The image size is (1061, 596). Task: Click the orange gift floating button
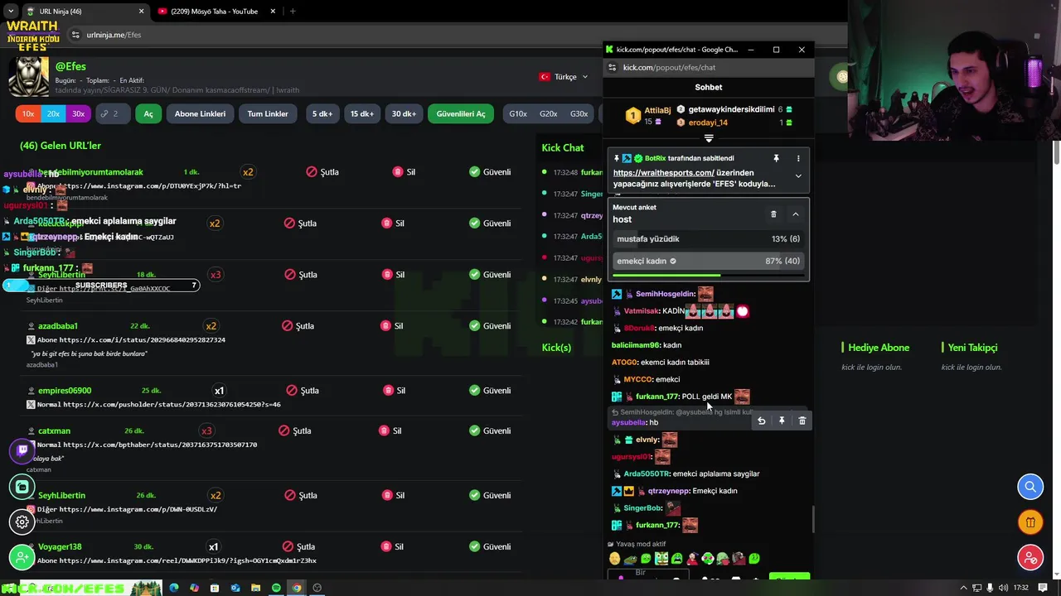point(1030,522)
